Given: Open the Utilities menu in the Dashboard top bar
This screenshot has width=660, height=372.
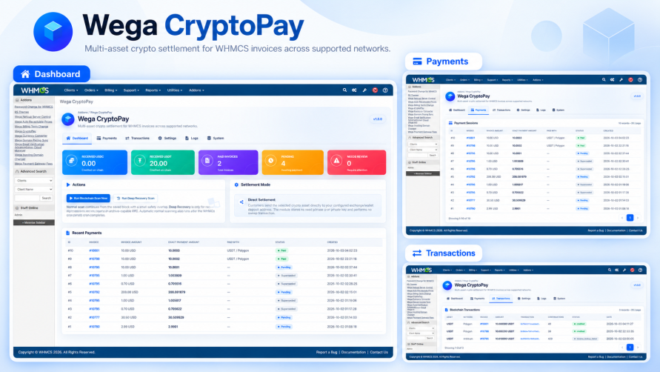Looking at the screenshot, I should (x=174, y=90).
